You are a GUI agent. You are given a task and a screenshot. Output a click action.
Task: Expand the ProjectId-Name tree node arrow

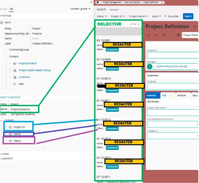tap(10, 64)
